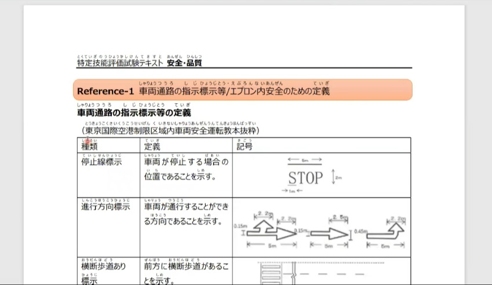This screenshot has width=492, height=285.
Task: Click the definition line る方向であることを示す。
Action: 183,221
